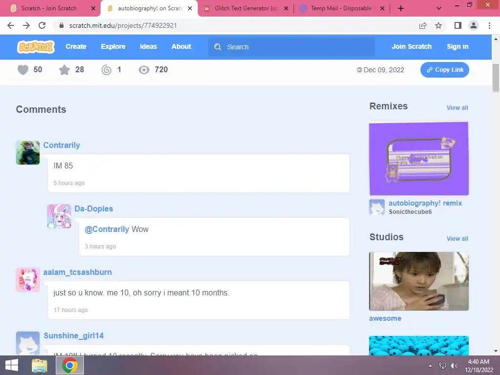Click the search magnifier icon
This screenshot has height=375, width=500.
[x=218, y=47]
